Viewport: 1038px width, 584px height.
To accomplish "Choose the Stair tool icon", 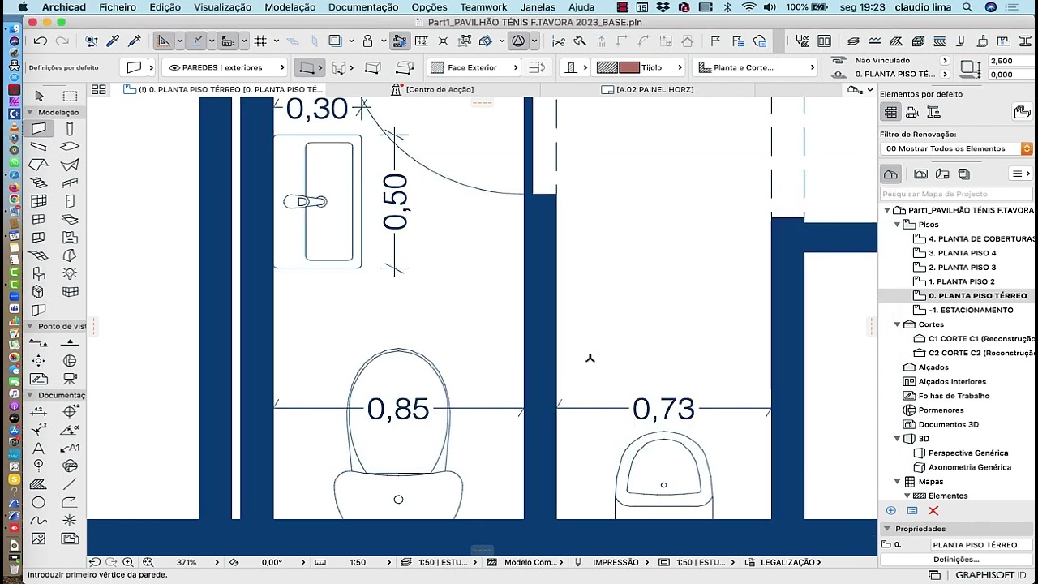I will pos(38,183).
